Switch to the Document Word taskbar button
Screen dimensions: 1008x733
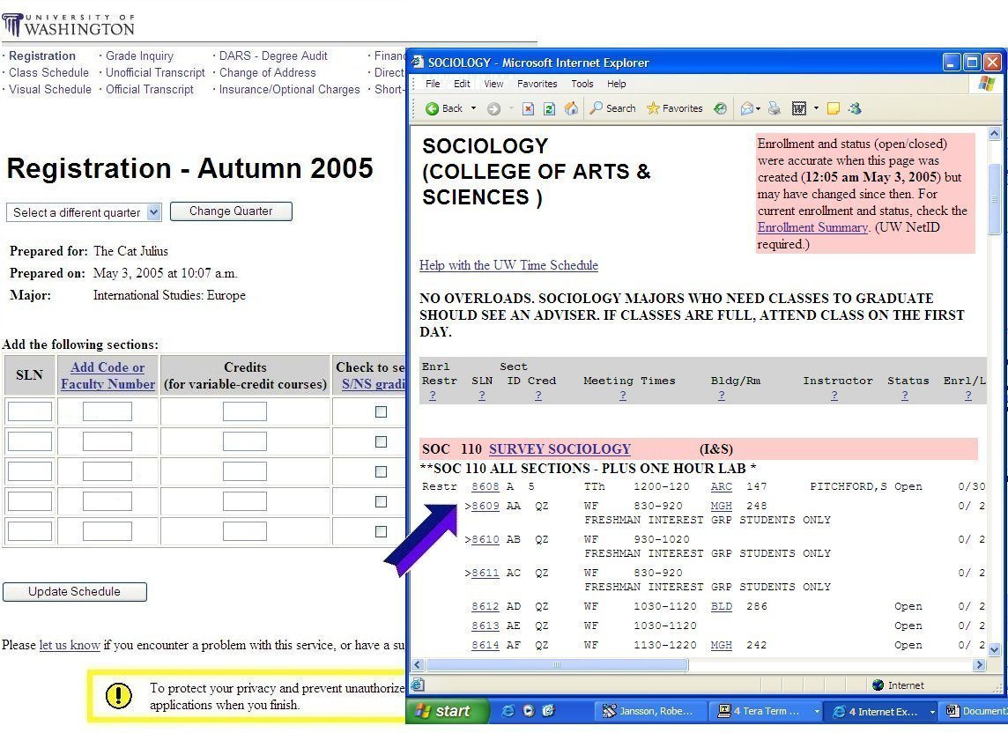(x=975, y=711)
